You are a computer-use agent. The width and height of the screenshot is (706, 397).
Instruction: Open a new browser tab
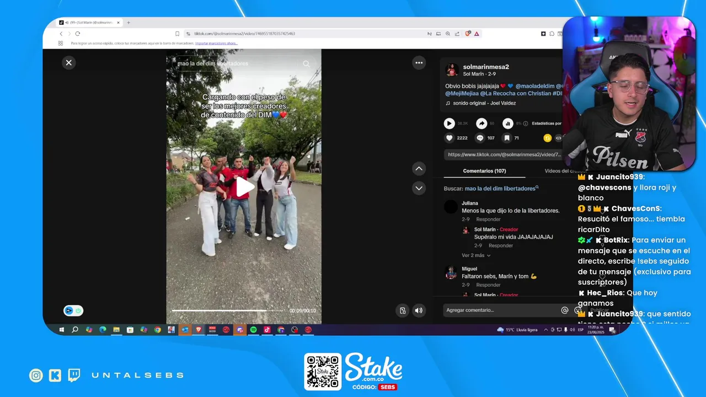[129, 23]
